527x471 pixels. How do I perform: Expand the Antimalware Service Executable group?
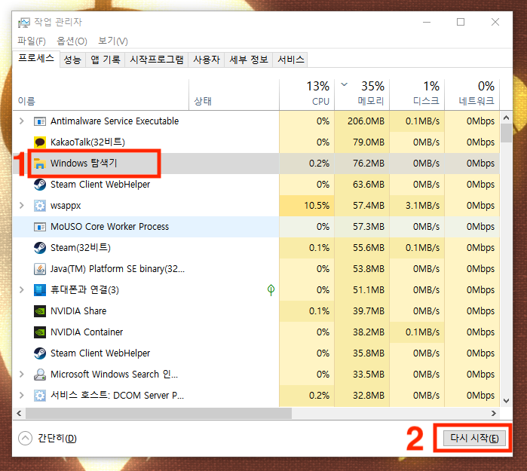tap(22, 121)
